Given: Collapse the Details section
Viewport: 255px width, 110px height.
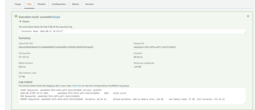Looking at the screenshot, I should tap(20, 22).
